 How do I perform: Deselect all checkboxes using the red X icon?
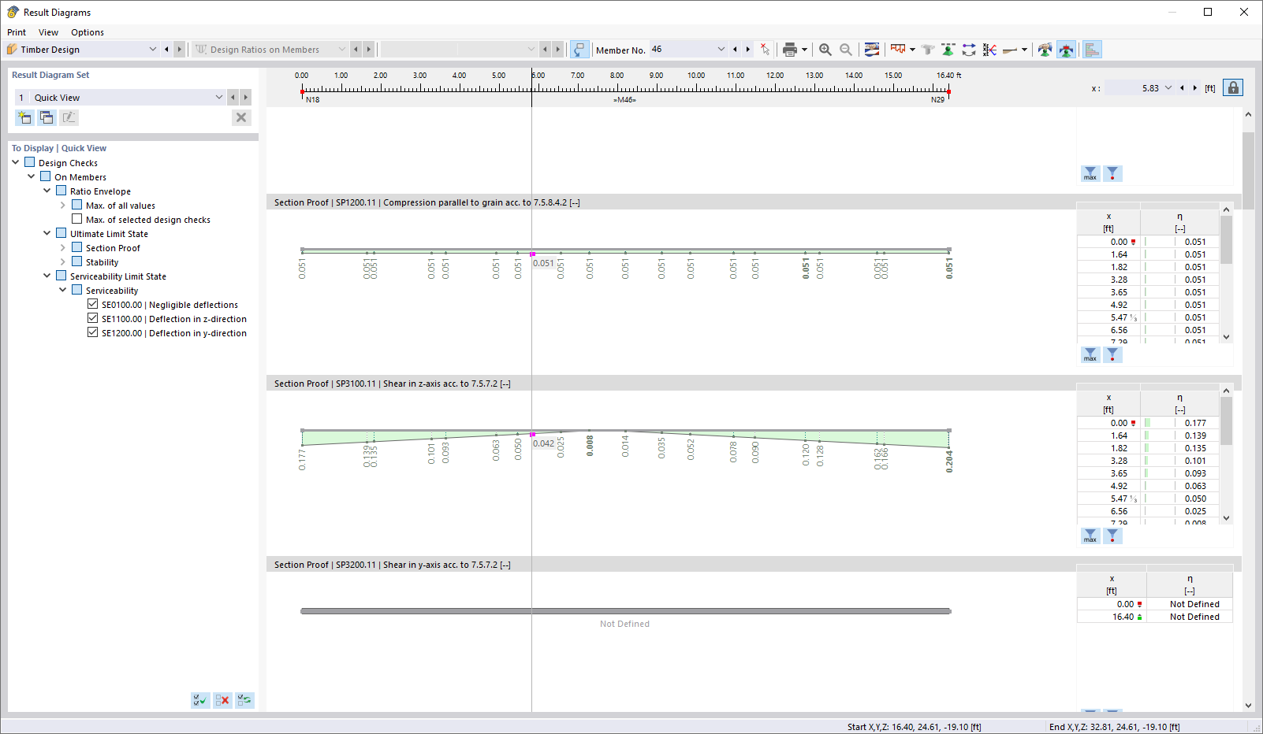(222, 699)
